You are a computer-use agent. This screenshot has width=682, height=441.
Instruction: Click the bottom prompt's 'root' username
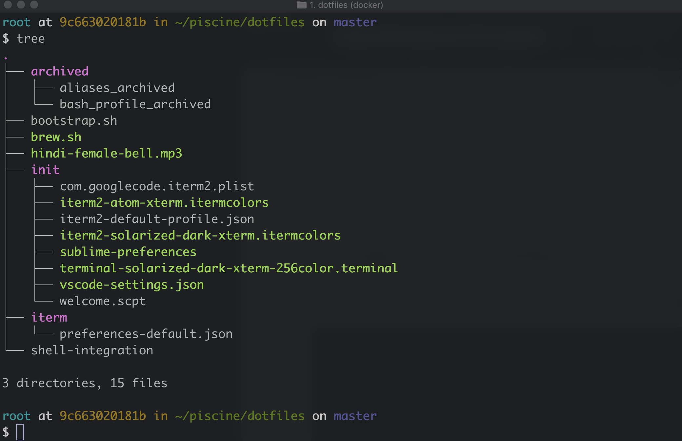click(x=16, y=416)
